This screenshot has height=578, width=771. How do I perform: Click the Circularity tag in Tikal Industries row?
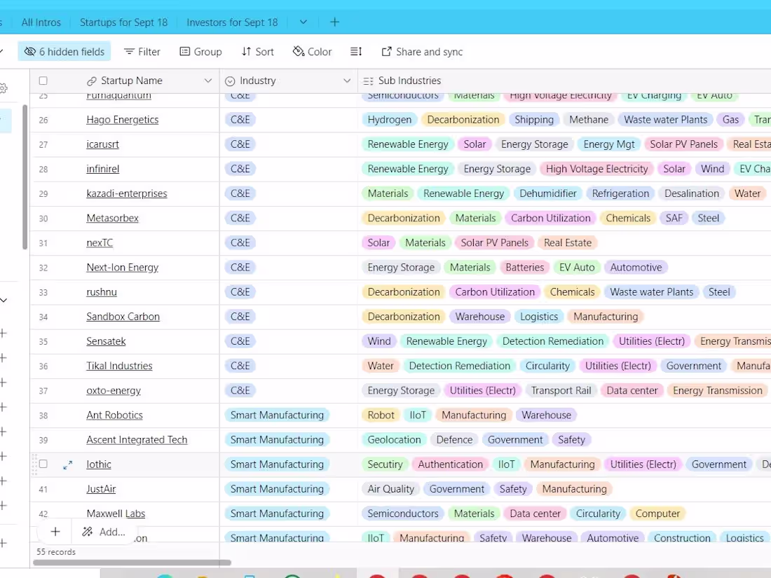click(547, 366)
